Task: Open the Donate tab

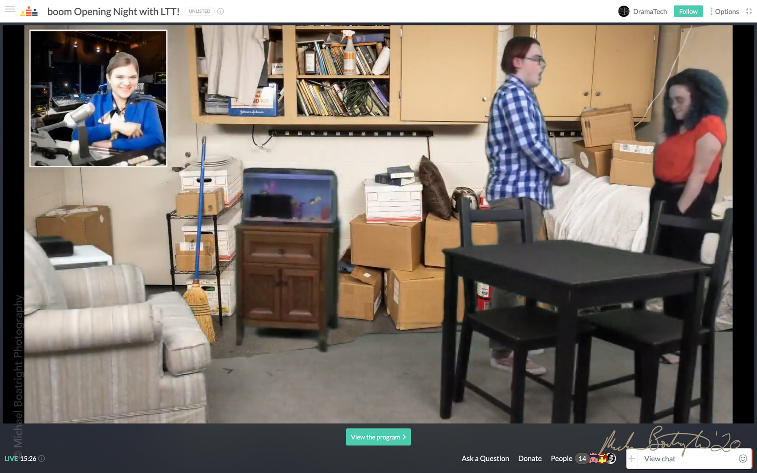Action: [x=530, y=459]
